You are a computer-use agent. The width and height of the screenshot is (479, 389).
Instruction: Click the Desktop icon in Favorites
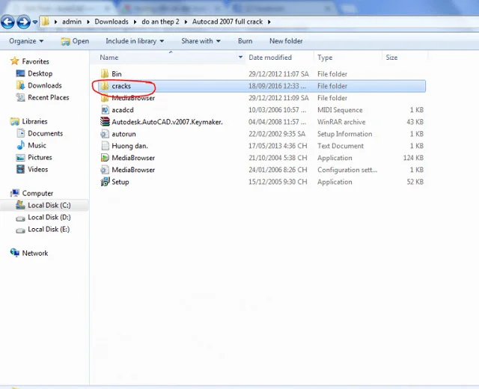pyautogui.click(x=20, y=73)
